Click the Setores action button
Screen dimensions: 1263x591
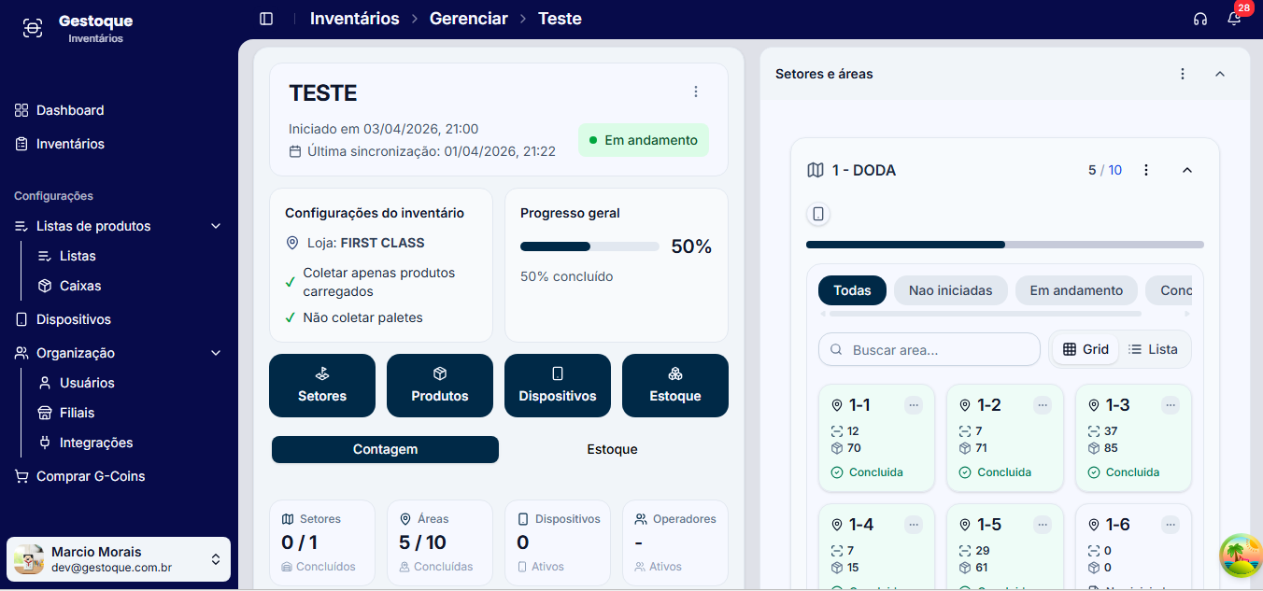[322, 386]
